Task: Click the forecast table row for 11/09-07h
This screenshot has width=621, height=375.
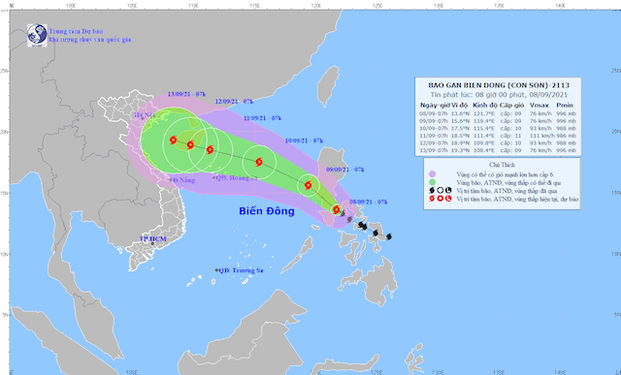Action: pyautogui.click(x=498, y=136)
